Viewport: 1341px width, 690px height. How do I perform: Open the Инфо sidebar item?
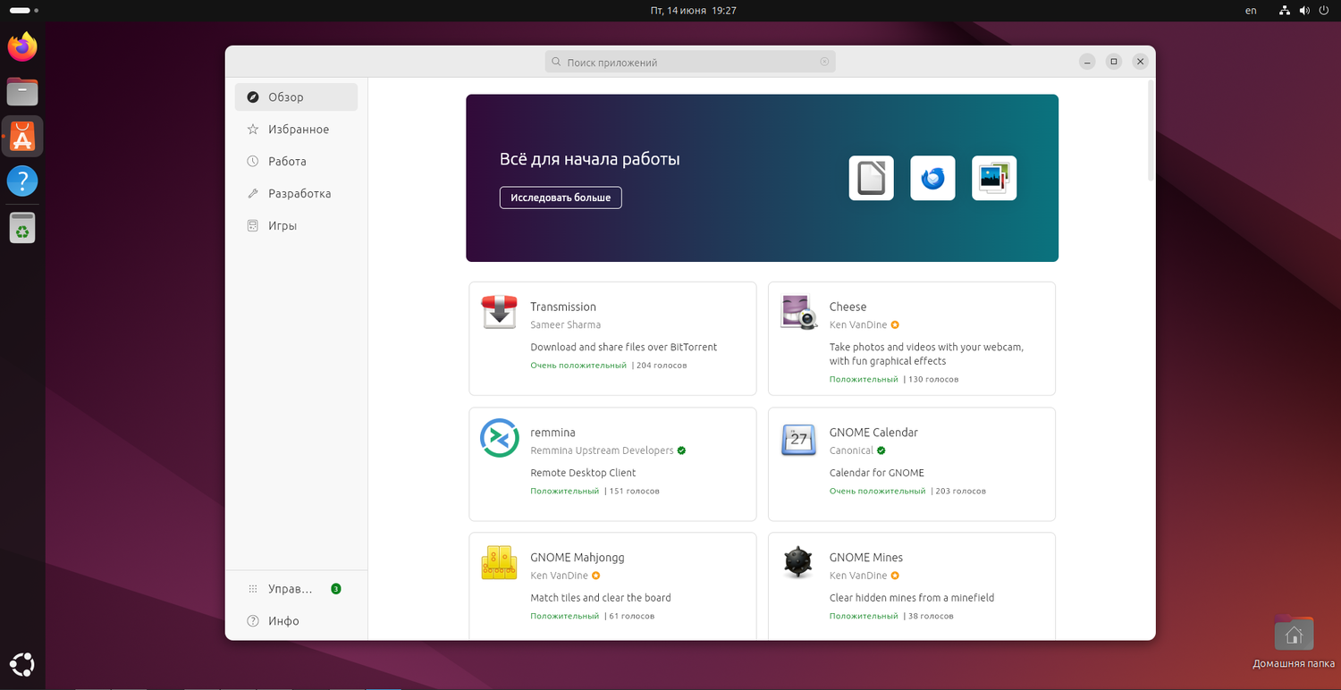[x=296, y=621]
